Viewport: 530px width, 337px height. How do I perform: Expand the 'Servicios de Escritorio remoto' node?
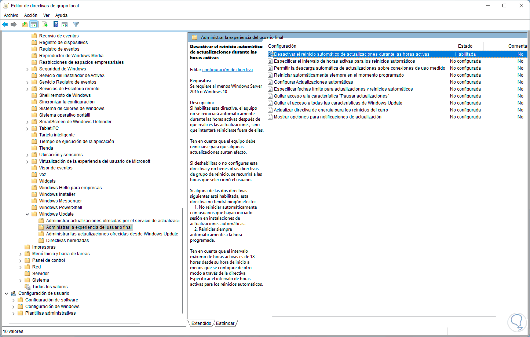point(27,89)
